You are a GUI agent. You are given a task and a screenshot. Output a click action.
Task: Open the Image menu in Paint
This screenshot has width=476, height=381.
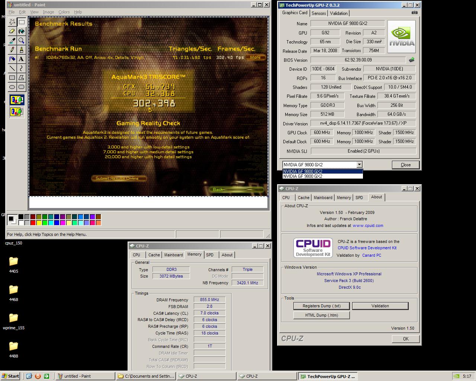click(48, 12)
